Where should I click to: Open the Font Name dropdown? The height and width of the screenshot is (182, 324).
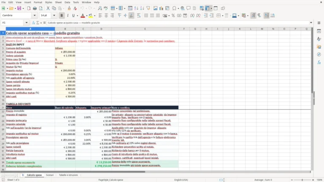(35, 16)
